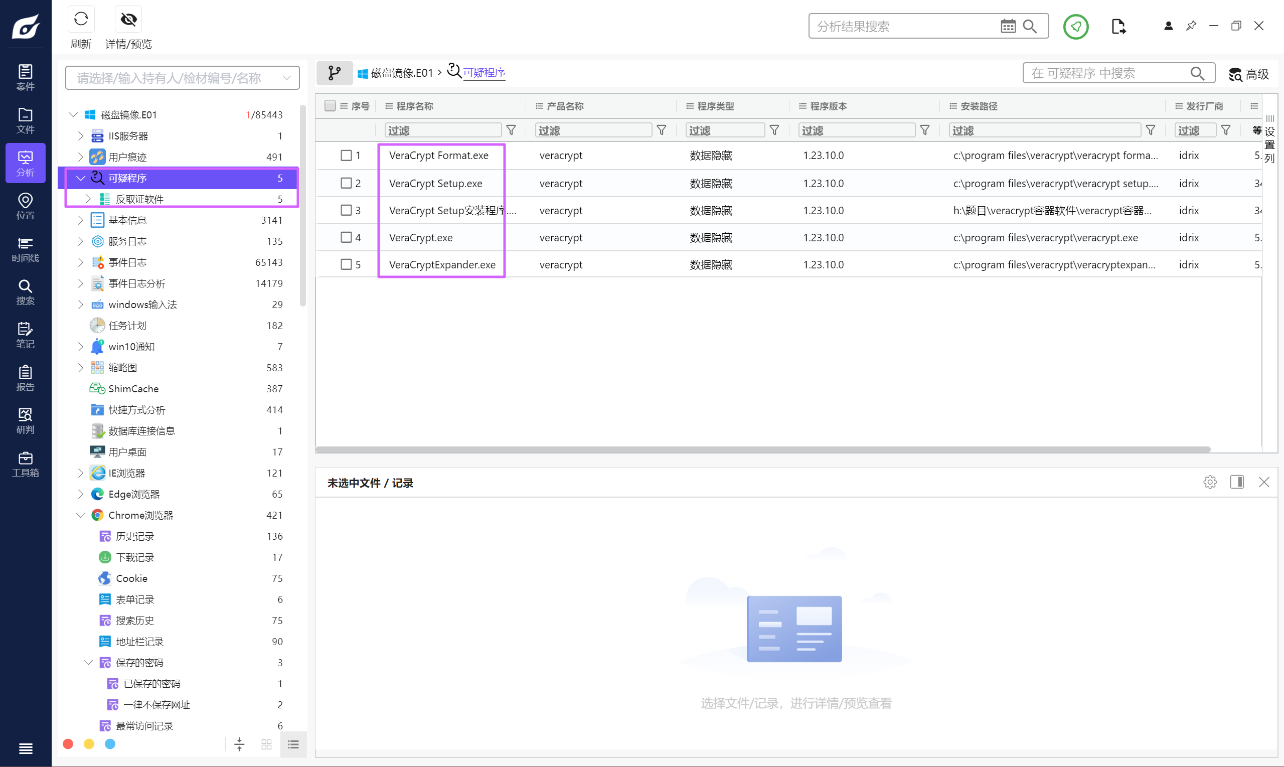Click the 可疑程序 breadcrumb link
This screenshot has height=767, width=1284.
(x=484, y=72)
